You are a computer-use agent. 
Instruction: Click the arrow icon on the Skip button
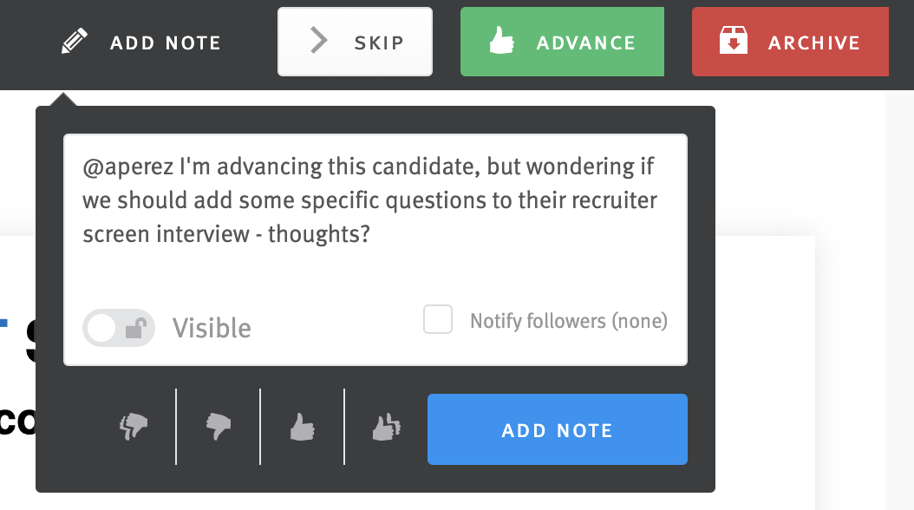pos(318,40)
